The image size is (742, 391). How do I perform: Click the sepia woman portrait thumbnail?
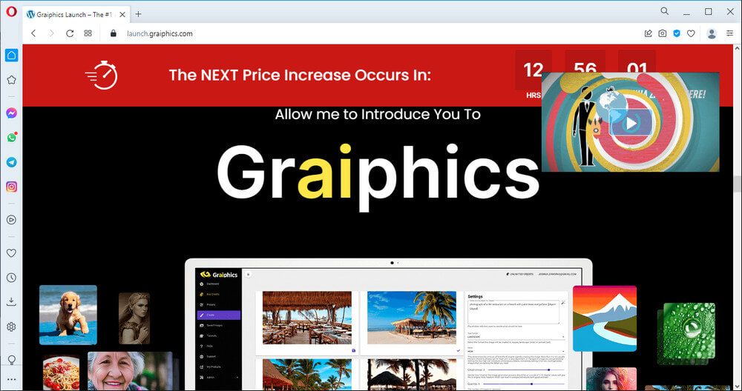click(x=134, y=318)
